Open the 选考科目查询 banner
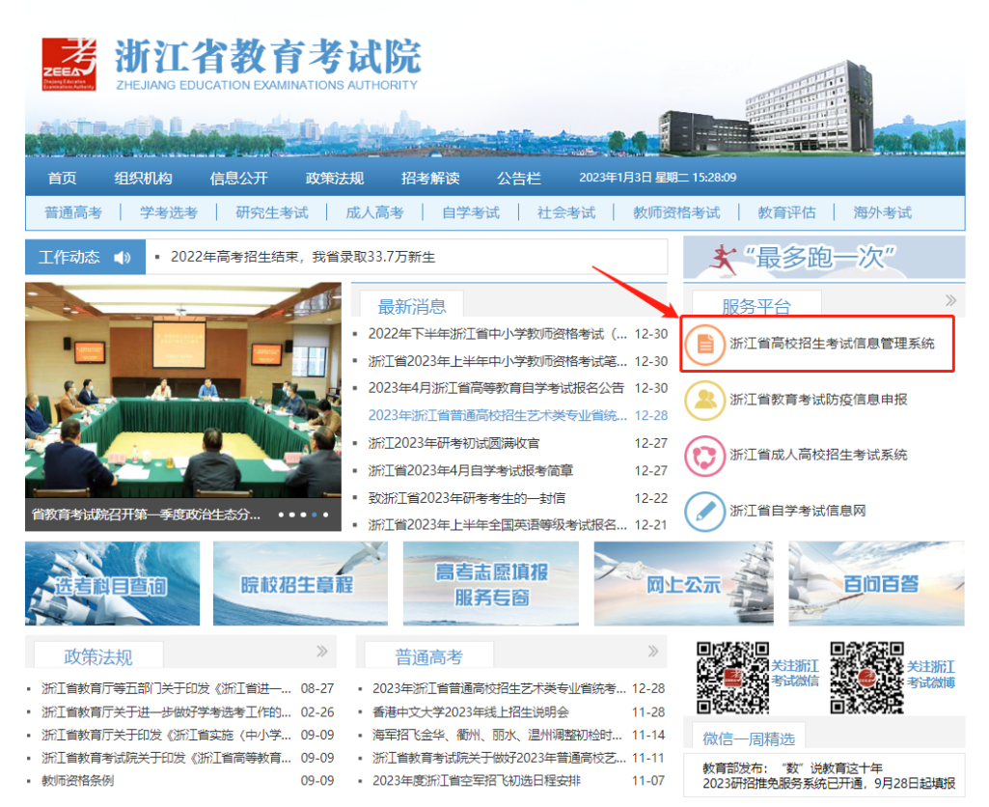 (x=112, y=584)
